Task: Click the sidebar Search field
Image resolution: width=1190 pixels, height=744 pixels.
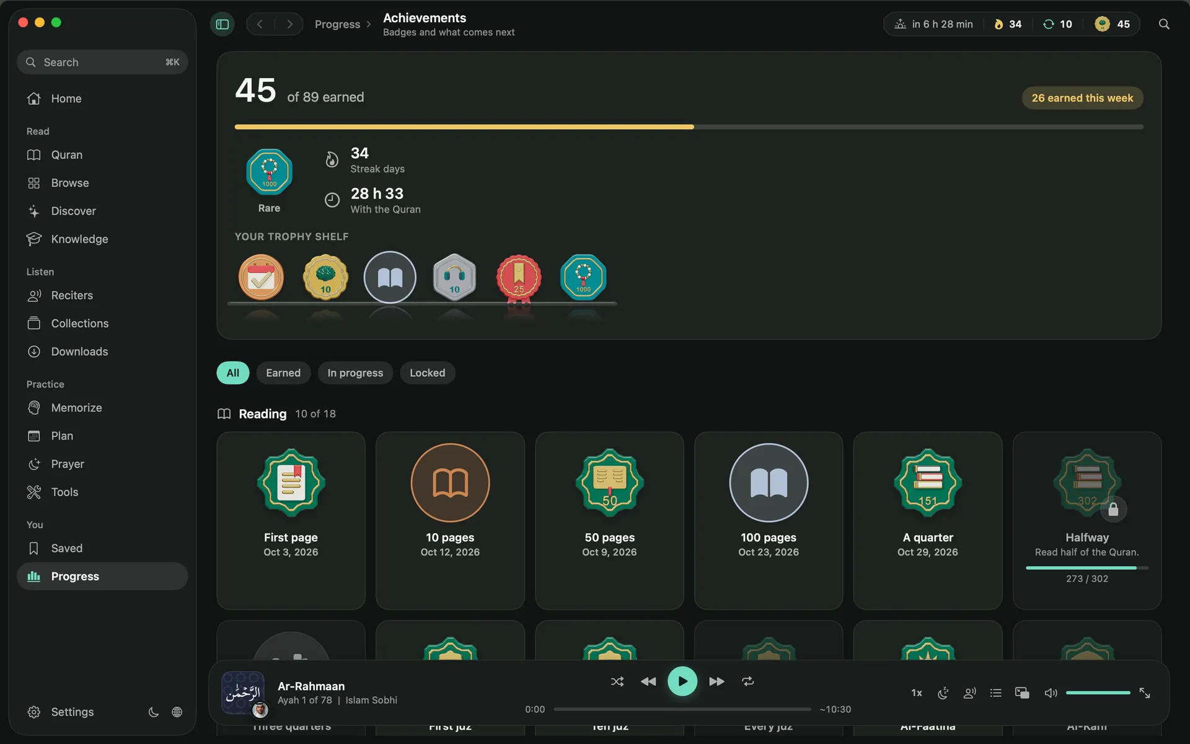Action: tap(102, 62)
